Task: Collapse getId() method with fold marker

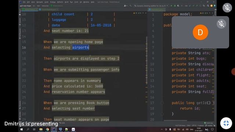Action: (x=162, y=103)
